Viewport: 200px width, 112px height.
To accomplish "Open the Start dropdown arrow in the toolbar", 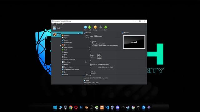I will point(108,28).
